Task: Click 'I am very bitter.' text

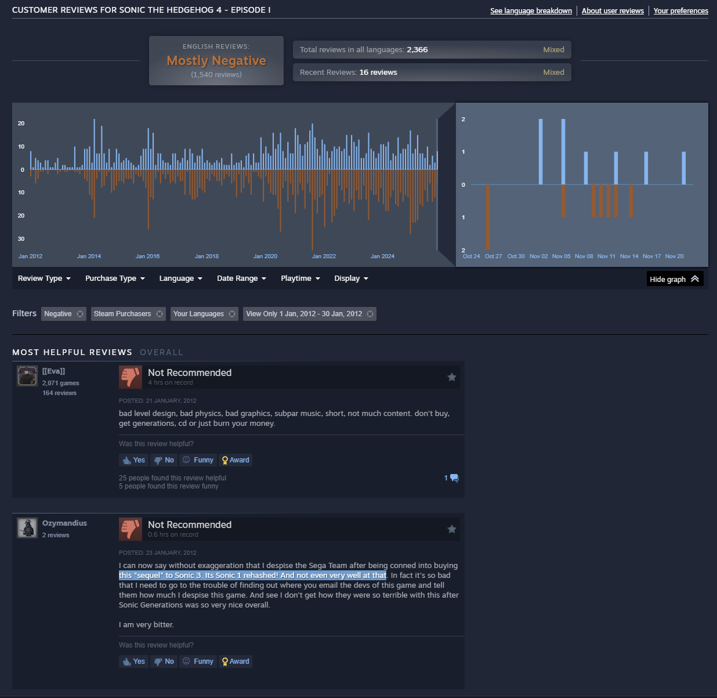Action: 146,625
